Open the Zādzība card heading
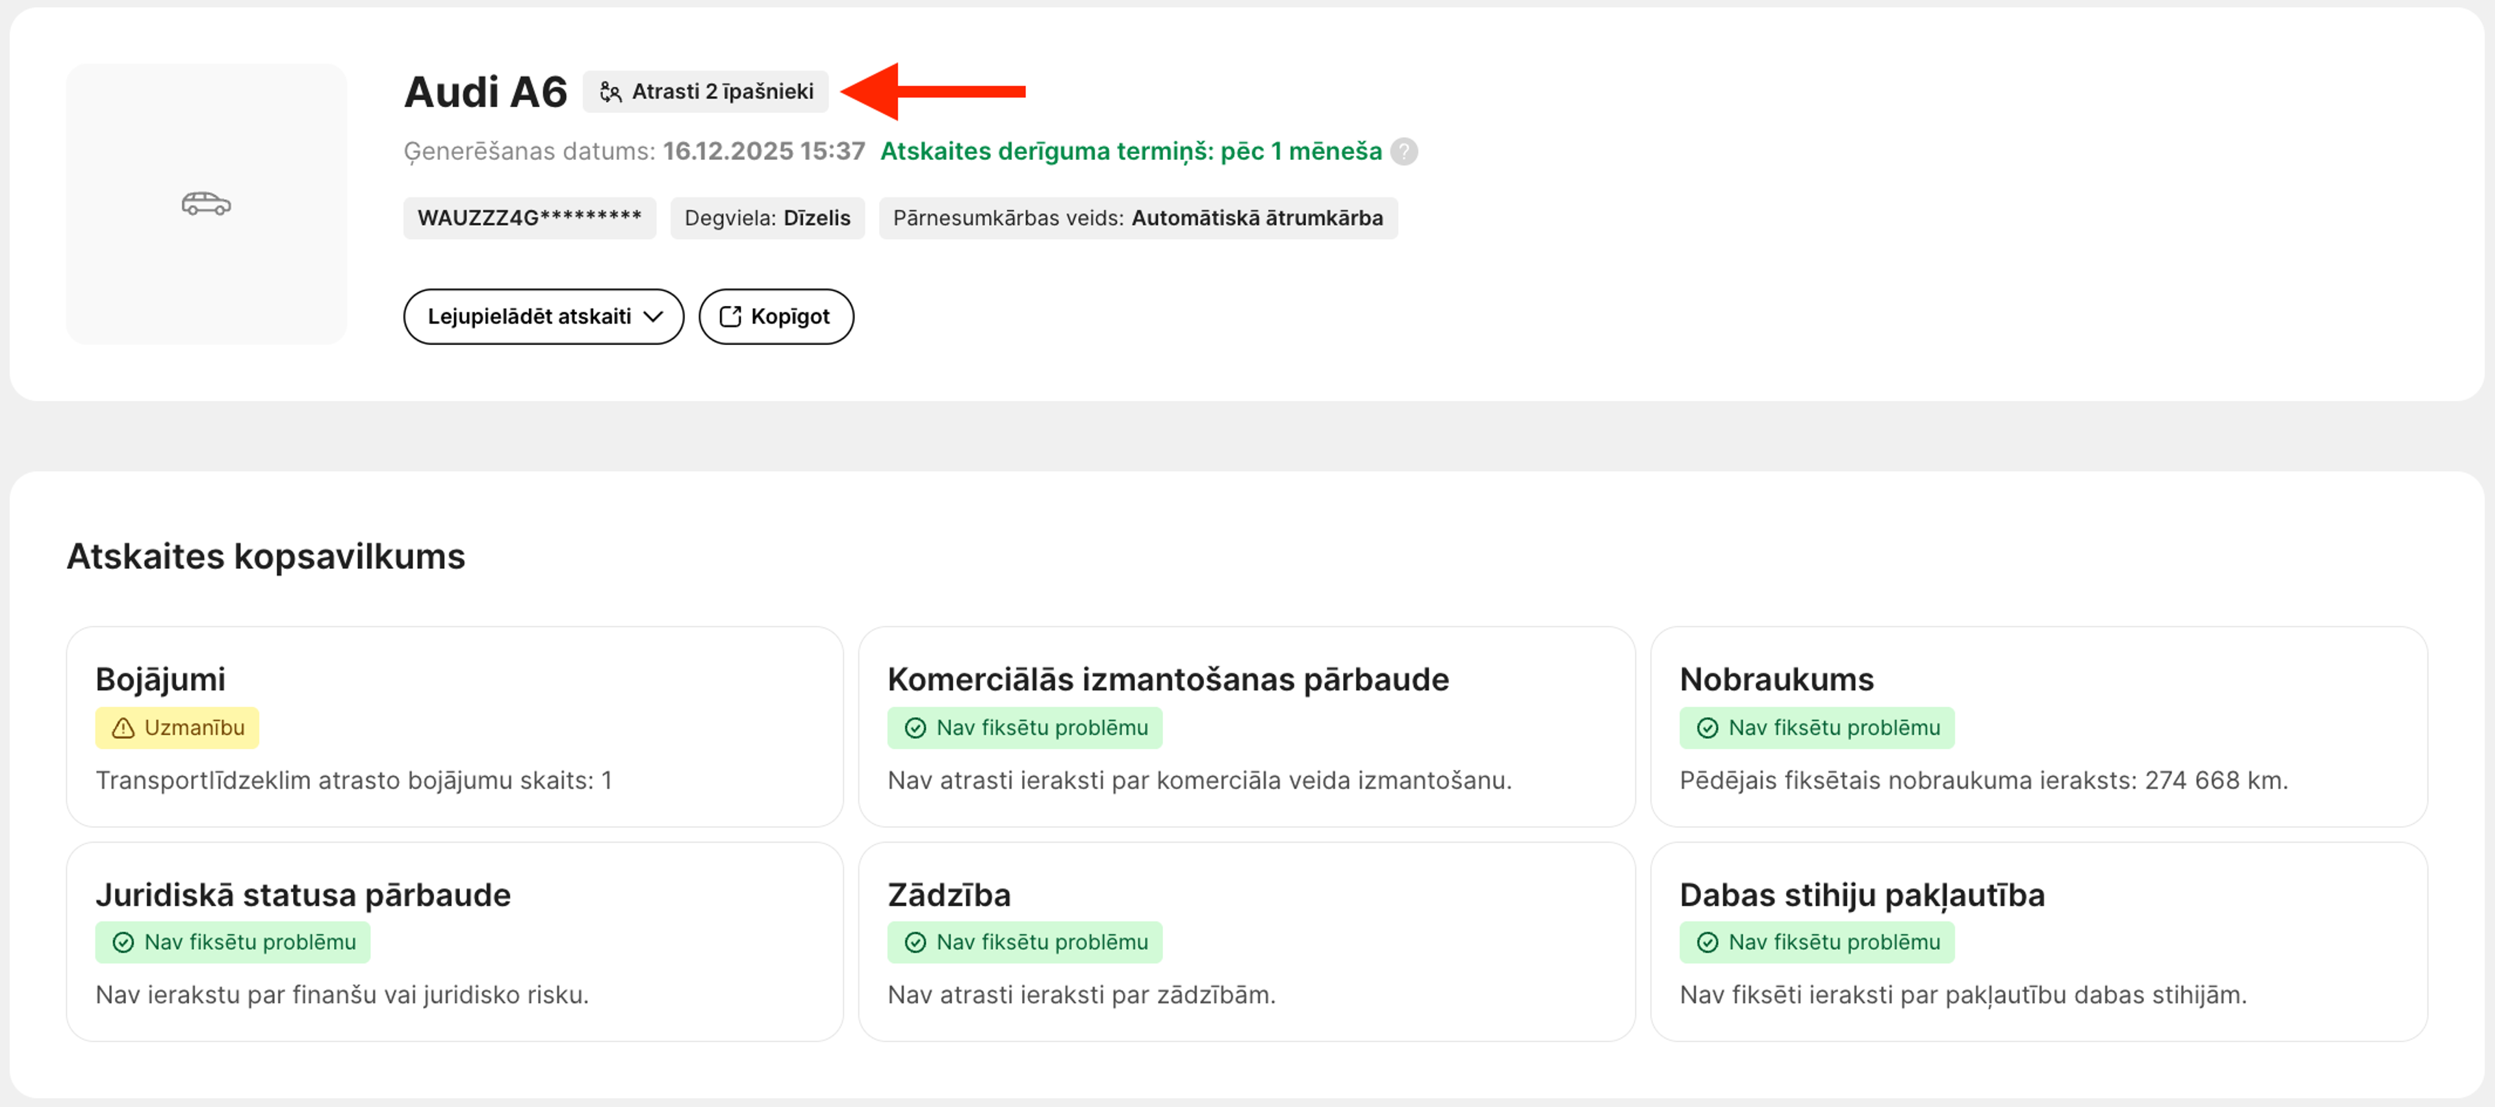This screenshot has width=2495, height=1107. 949,895
